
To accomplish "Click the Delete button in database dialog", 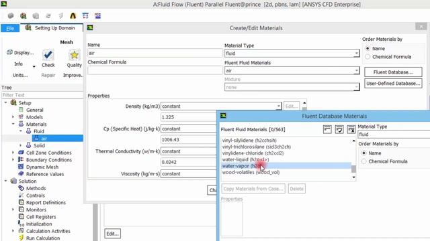I will pos(297,189).
